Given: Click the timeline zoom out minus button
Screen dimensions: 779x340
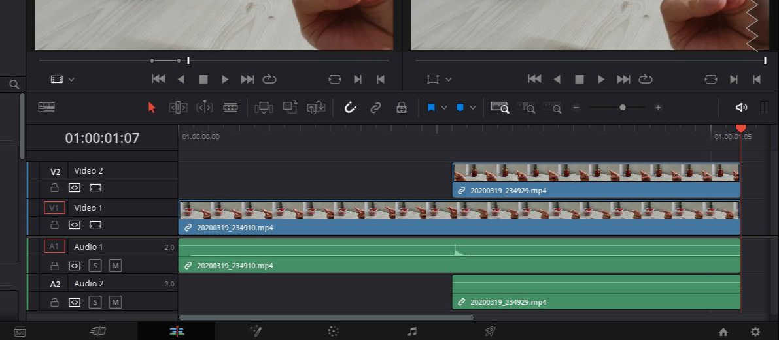Looking at the screenshot, I should (576, 108).
